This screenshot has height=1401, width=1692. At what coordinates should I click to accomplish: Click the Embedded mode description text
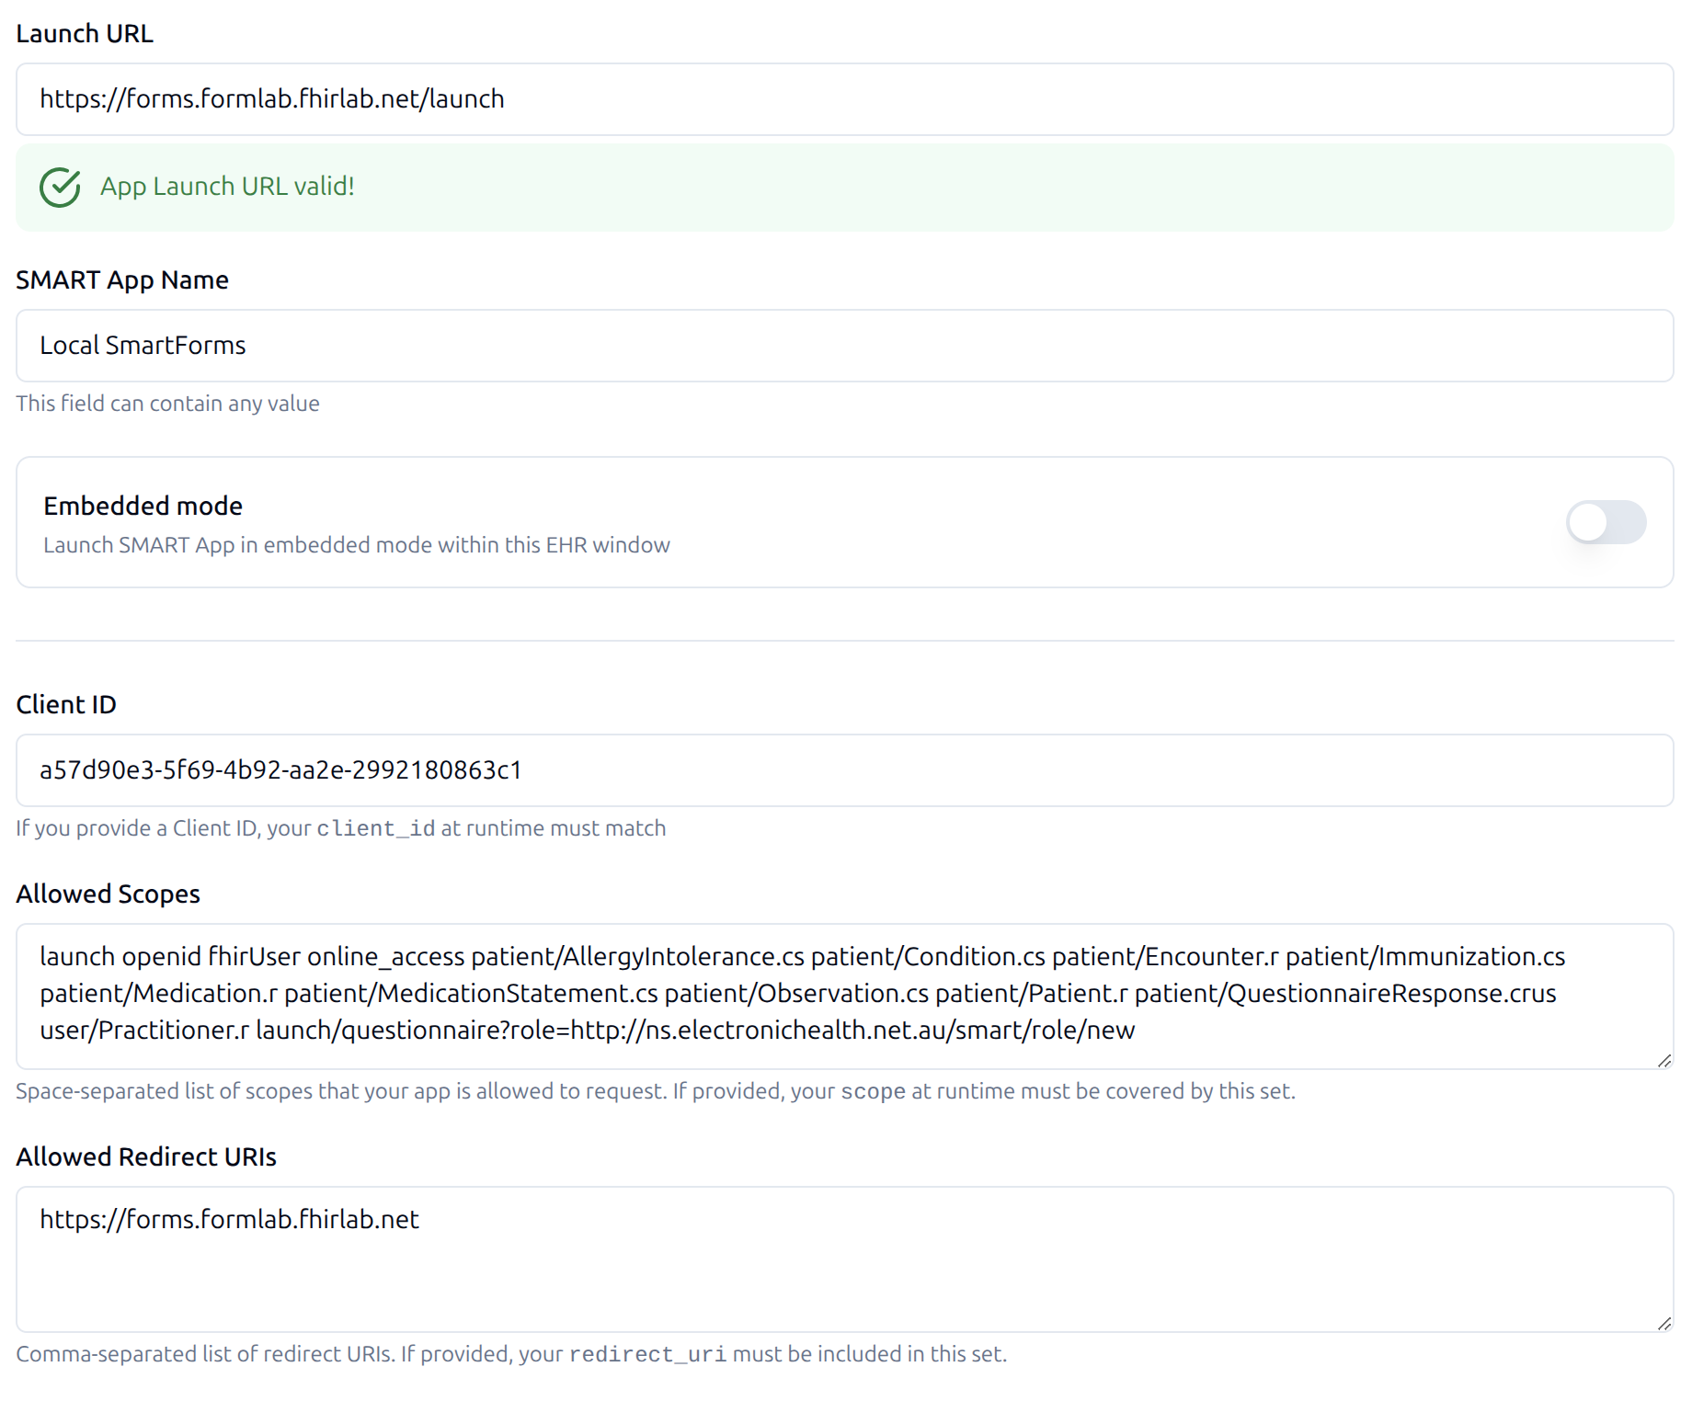point(357,545)
